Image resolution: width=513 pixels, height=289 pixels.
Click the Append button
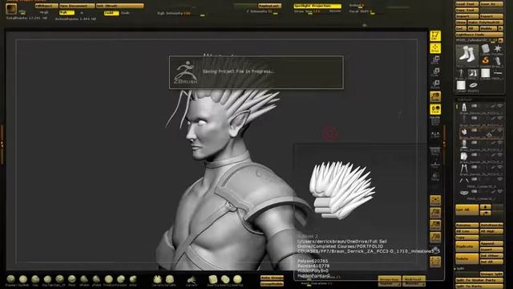coord(491,243)
